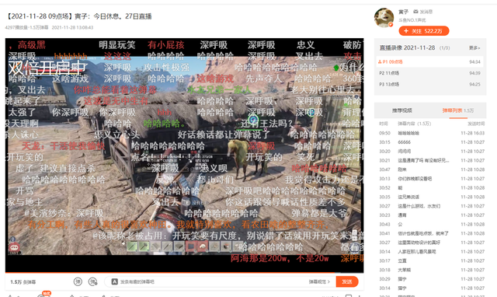The width and height of the screenshot is (497, 297).
Task: Open streamer name 寅子 link
Action: coord(403,12)
